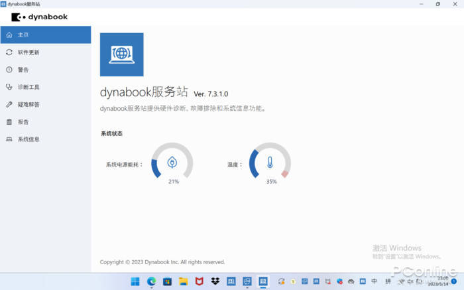Click the 软件更新 refresh arrows icon

[x=9, y=52]
